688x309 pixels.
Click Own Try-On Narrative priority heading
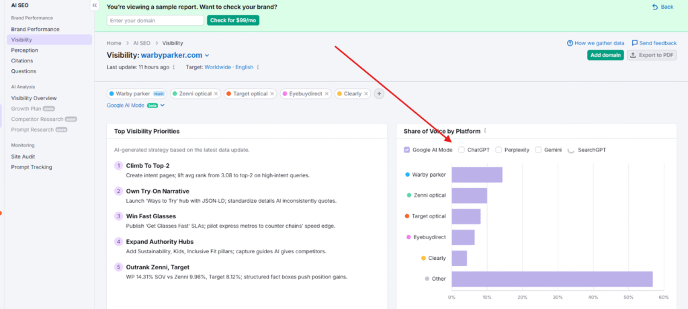(x=157, y=191)
